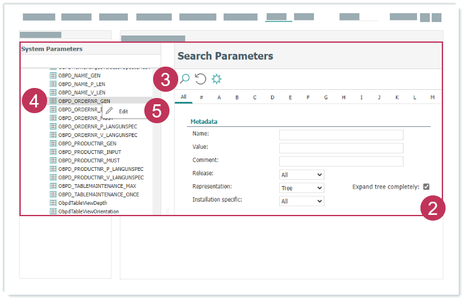Image resolution: width=465 pixels, height=301 pixels.
Task: Click the Name input field
Action: coord(341,134)
